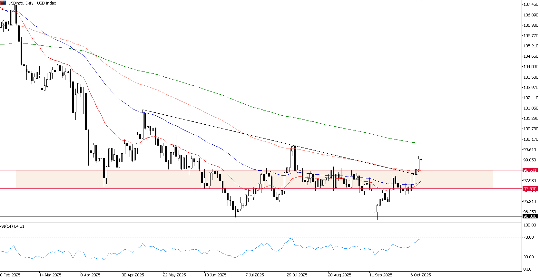Click the 14 Mar 2025 date label

(50, 275)
